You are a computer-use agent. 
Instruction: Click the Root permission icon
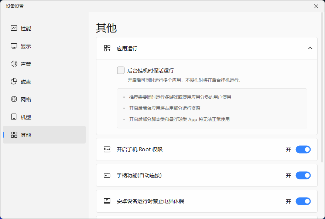point(107,149)
